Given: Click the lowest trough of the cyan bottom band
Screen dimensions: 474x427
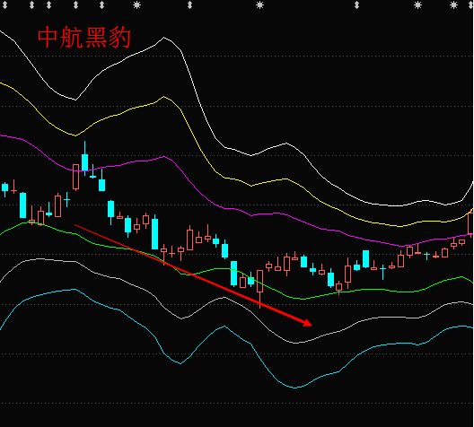Looking at the screenshot, I should point(295,388).
